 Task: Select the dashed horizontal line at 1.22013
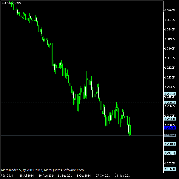[x=82, y=144]
